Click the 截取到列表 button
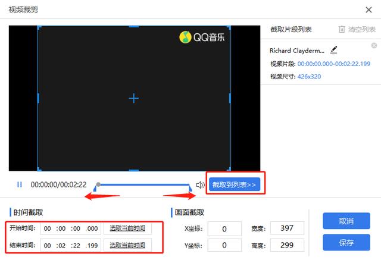This screenshot has width=381, height=260. click(x=235, y=185)
